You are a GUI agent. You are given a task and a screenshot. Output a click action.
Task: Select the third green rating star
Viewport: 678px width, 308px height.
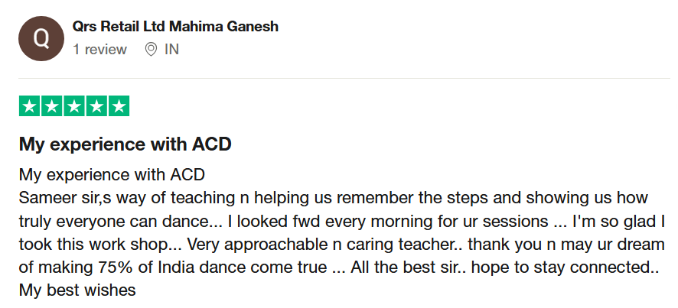click(73, 106)
